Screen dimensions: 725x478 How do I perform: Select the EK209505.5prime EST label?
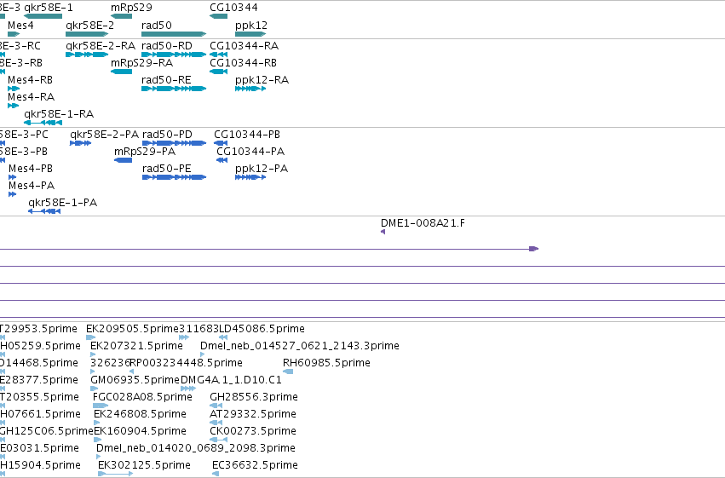click(132, 329)
